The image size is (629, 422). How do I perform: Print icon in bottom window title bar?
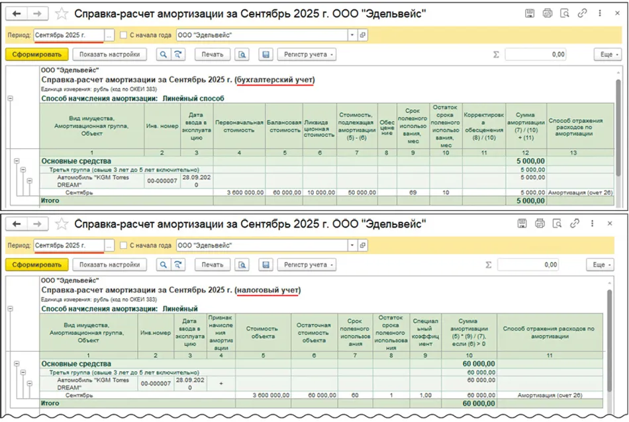click(x=540, y=223)
